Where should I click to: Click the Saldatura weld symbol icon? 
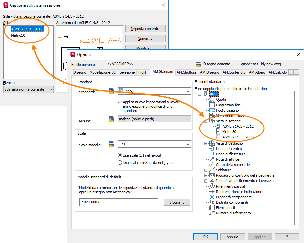pos(212,170)
